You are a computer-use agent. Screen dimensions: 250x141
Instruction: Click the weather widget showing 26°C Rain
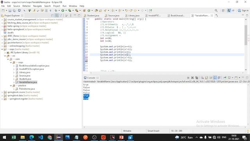point(184,137)
